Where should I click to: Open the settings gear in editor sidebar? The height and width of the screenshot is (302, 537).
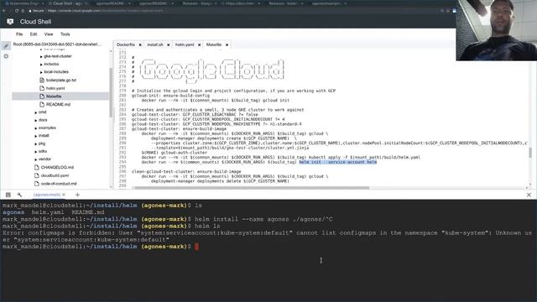coord(6,56)
